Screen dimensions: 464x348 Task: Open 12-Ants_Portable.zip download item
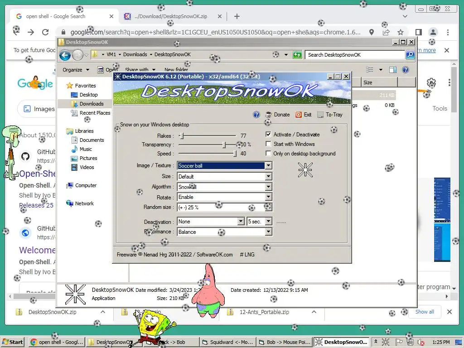264,312
